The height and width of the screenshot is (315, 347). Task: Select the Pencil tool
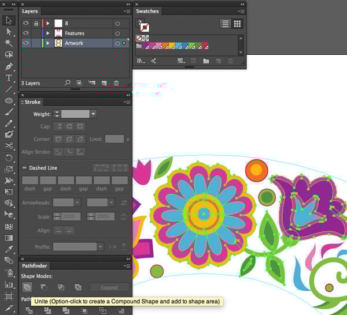(x=9, y=123)
